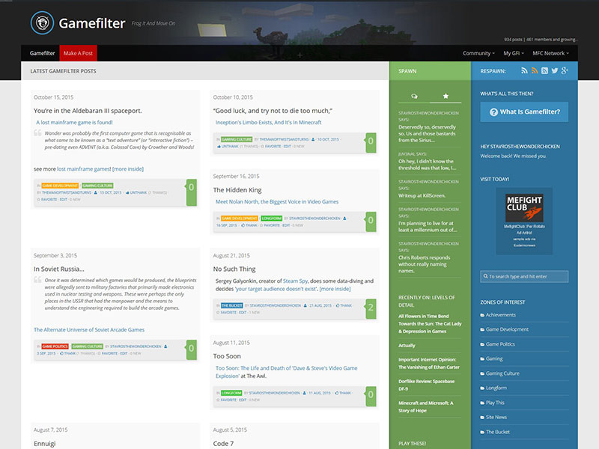Click the Make A Post button

tap(78, 53)
